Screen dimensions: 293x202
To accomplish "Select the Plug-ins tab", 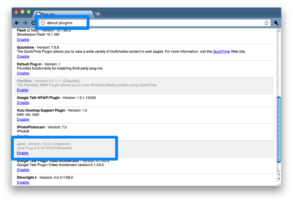I will pos(63,14).
